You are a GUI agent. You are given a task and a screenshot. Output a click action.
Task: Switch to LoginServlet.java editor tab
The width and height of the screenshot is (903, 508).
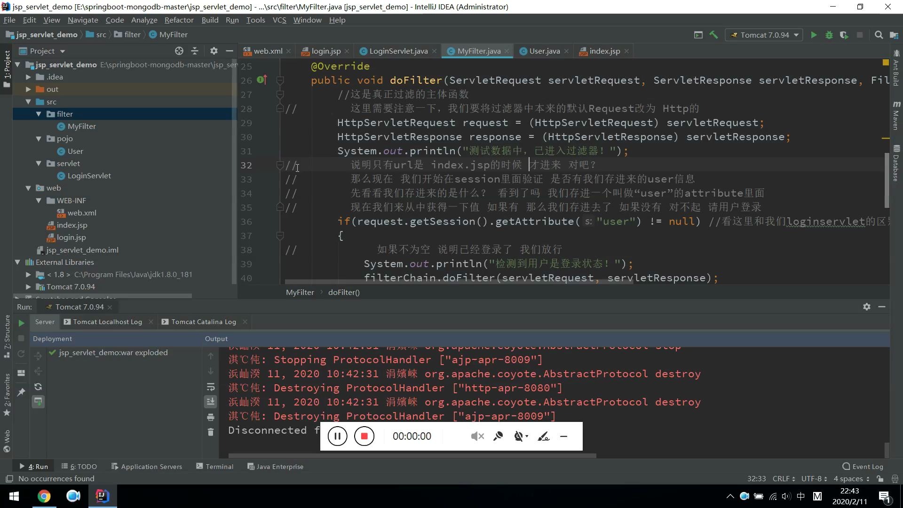(398, 51)
